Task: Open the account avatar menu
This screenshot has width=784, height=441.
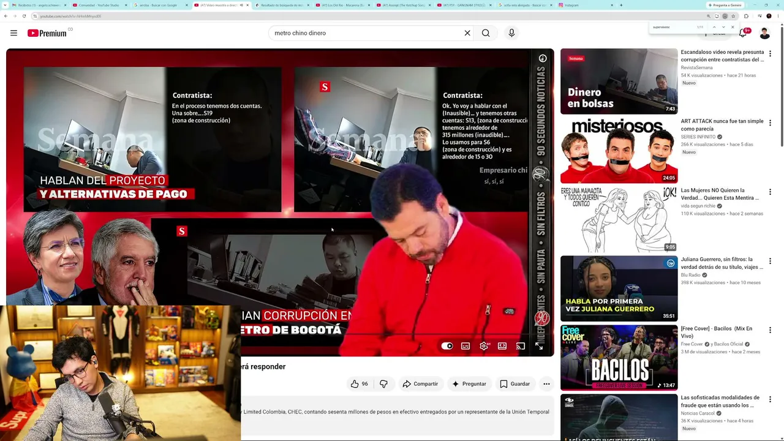Action: pyautogui.click(x=765, y=33)
